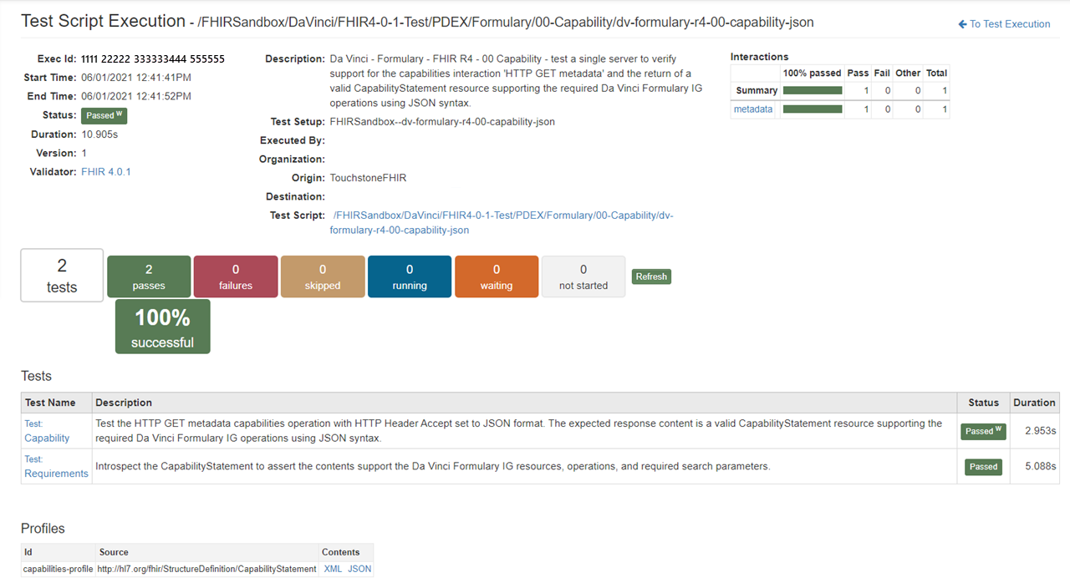This screenshot has width=1070, height=588.
Task: Click the back arrow To Test Execution link
Action: tap(1004, 24)
